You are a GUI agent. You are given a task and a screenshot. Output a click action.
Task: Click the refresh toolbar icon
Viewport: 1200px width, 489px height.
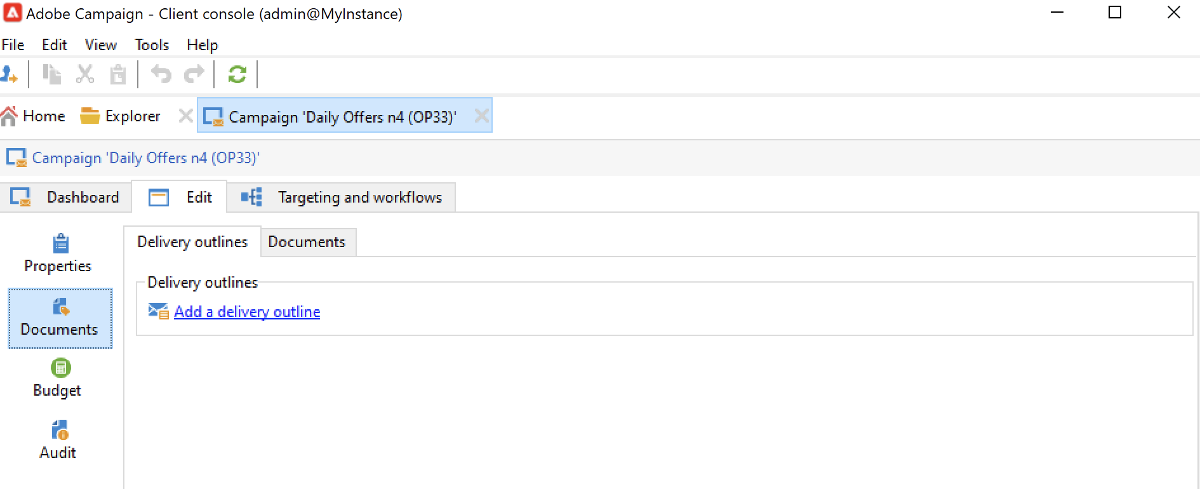click(x=237, y=75)
